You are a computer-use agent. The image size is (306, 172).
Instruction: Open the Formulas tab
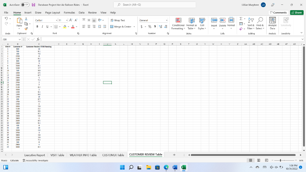(69, 13)
